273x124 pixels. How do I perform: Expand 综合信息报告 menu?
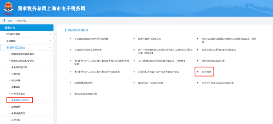tap(27, 34)
